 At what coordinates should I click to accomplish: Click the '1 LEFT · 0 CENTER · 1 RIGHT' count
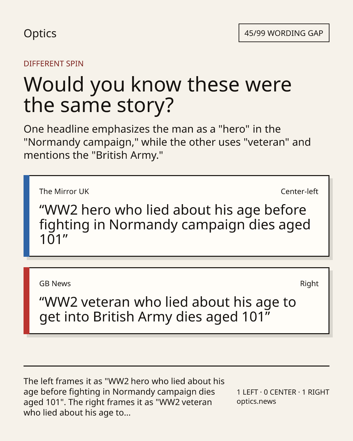pyautogui.click(x=283, y=392)
